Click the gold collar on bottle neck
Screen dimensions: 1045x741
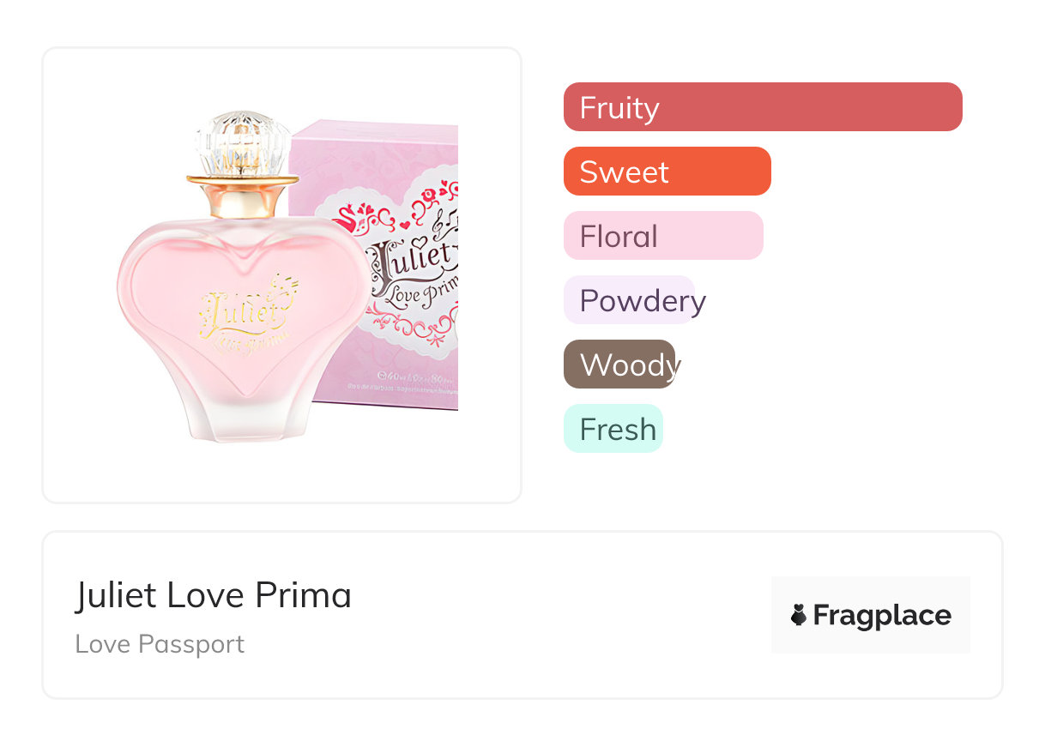coord(243,199)
